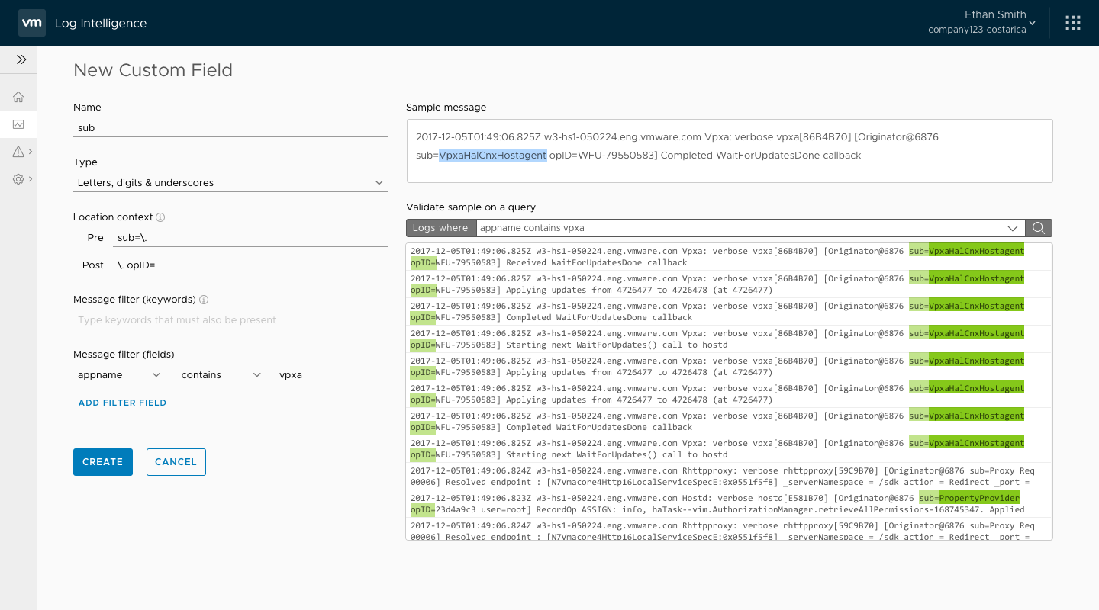Focus the Name input field
The height and width of the screenshot is (610, 1099).
coord(230,128)
